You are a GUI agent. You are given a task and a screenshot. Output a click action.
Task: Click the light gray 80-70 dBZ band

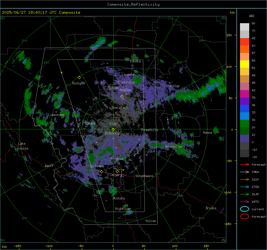(x=244, y=27)
